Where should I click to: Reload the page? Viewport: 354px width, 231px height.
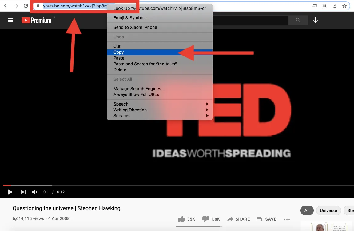click(26, 6)
